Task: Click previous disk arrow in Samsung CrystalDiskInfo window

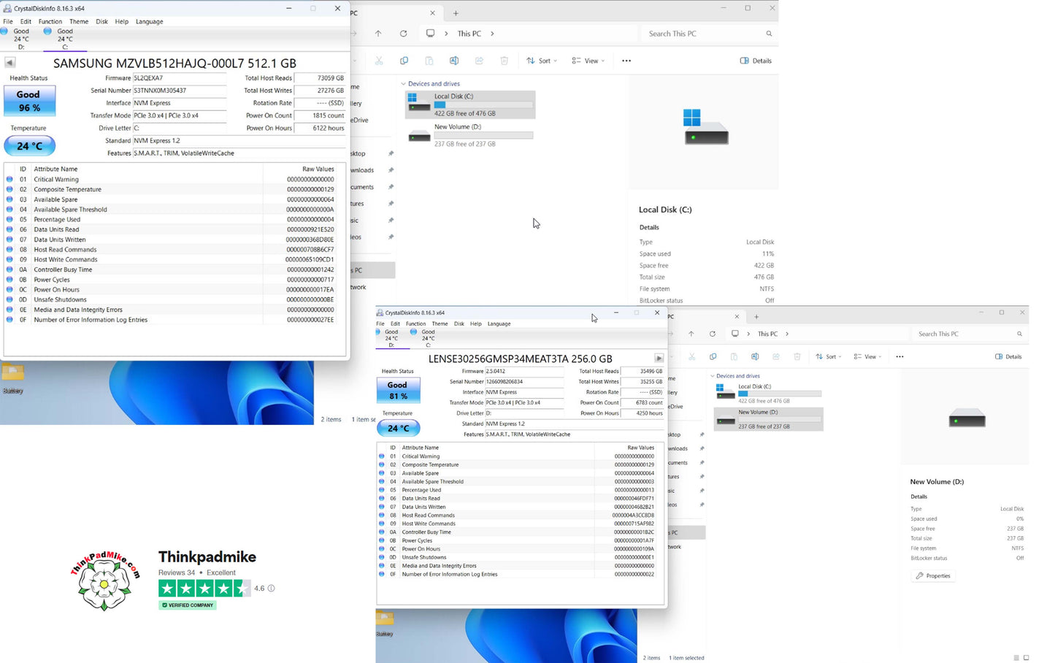Action: coord(9,63)
